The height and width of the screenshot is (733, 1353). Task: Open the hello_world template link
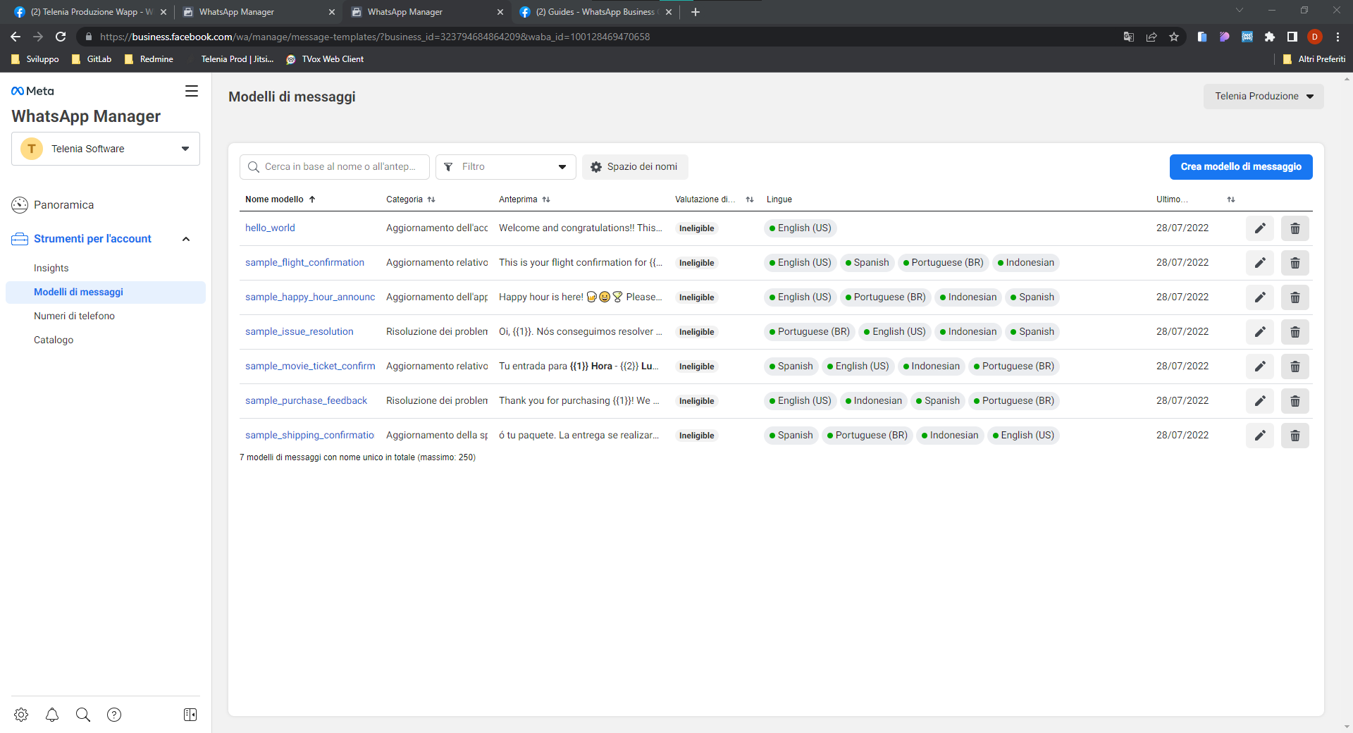pos(270,228)
